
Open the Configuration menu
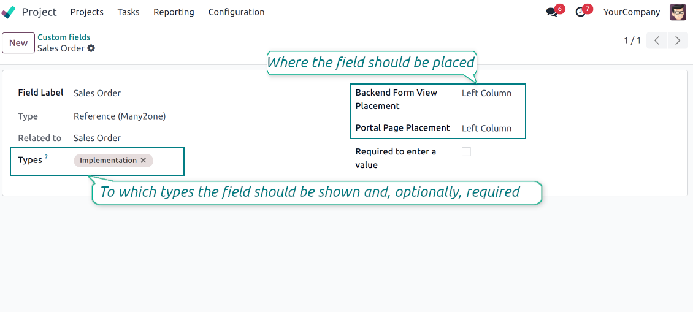click(x=236, y=12)
